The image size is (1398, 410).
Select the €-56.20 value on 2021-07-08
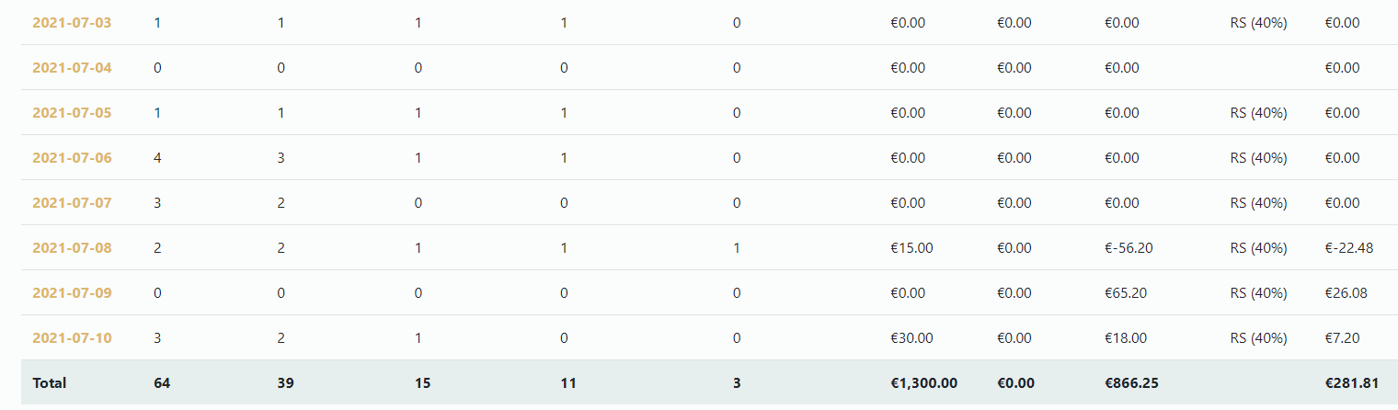point(1128,247)
